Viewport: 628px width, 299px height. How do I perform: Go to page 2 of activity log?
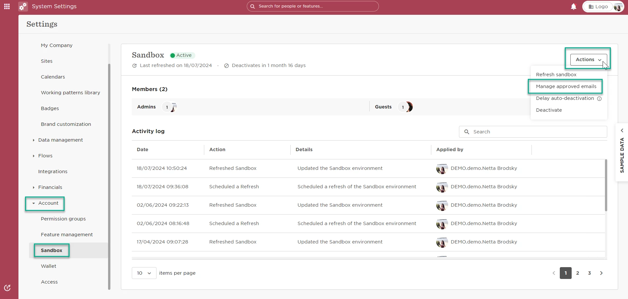point(578,273)
